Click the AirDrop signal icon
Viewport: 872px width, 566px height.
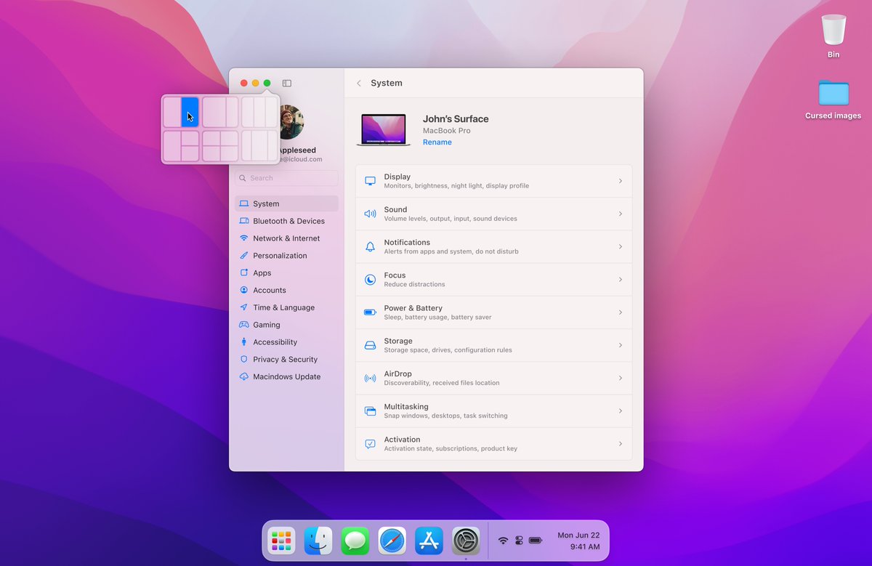click(x=370, y=378)
